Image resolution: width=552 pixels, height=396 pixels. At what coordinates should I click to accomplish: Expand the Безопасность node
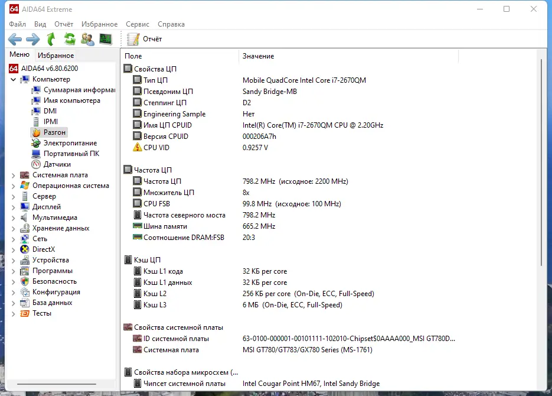tap(13, 281)
